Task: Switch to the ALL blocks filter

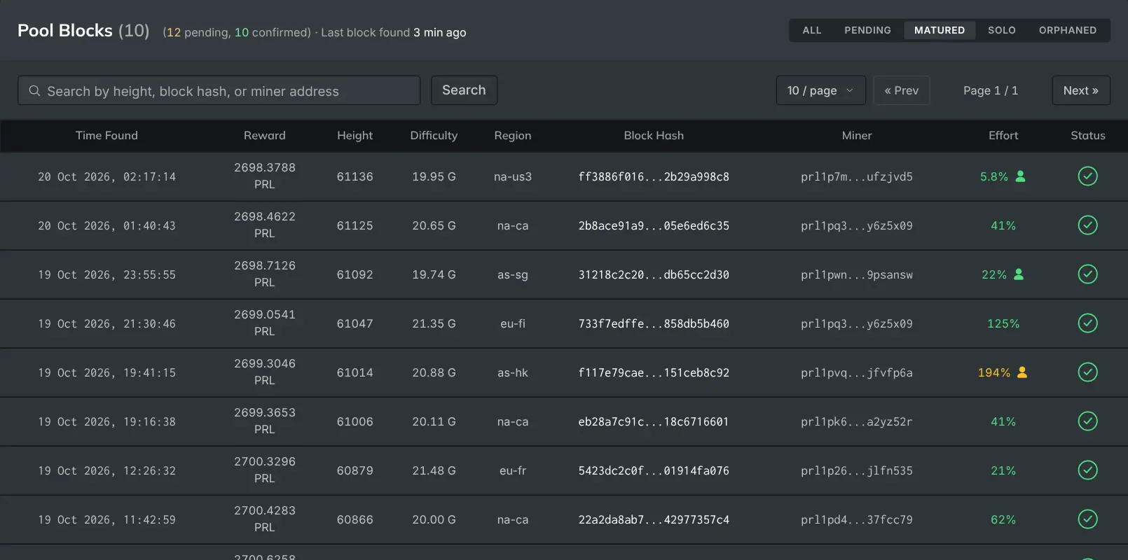Action: click(812, 30)
